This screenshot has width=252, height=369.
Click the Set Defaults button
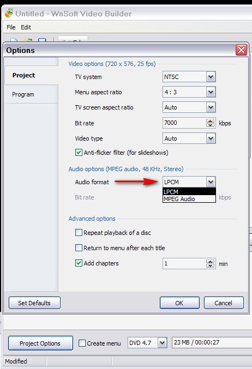pos(34,303)
